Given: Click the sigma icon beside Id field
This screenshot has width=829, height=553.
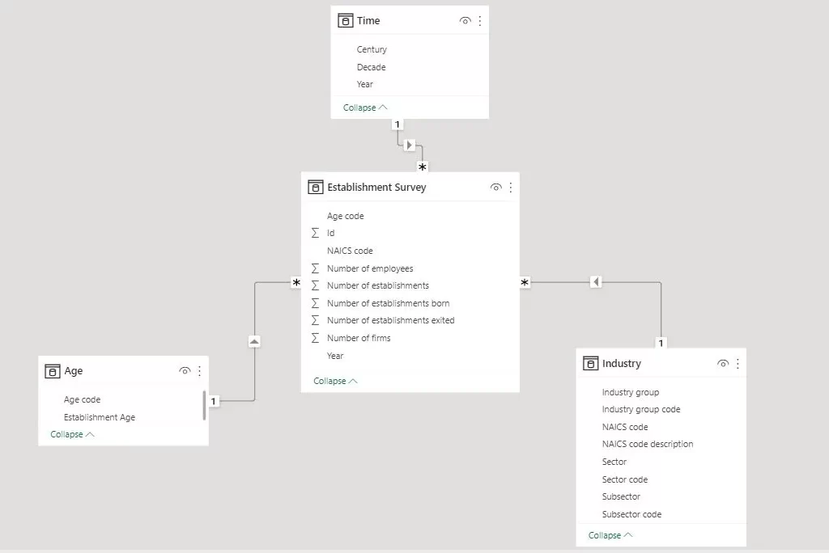Looking at the screenshot, I should tap(316, 233).
